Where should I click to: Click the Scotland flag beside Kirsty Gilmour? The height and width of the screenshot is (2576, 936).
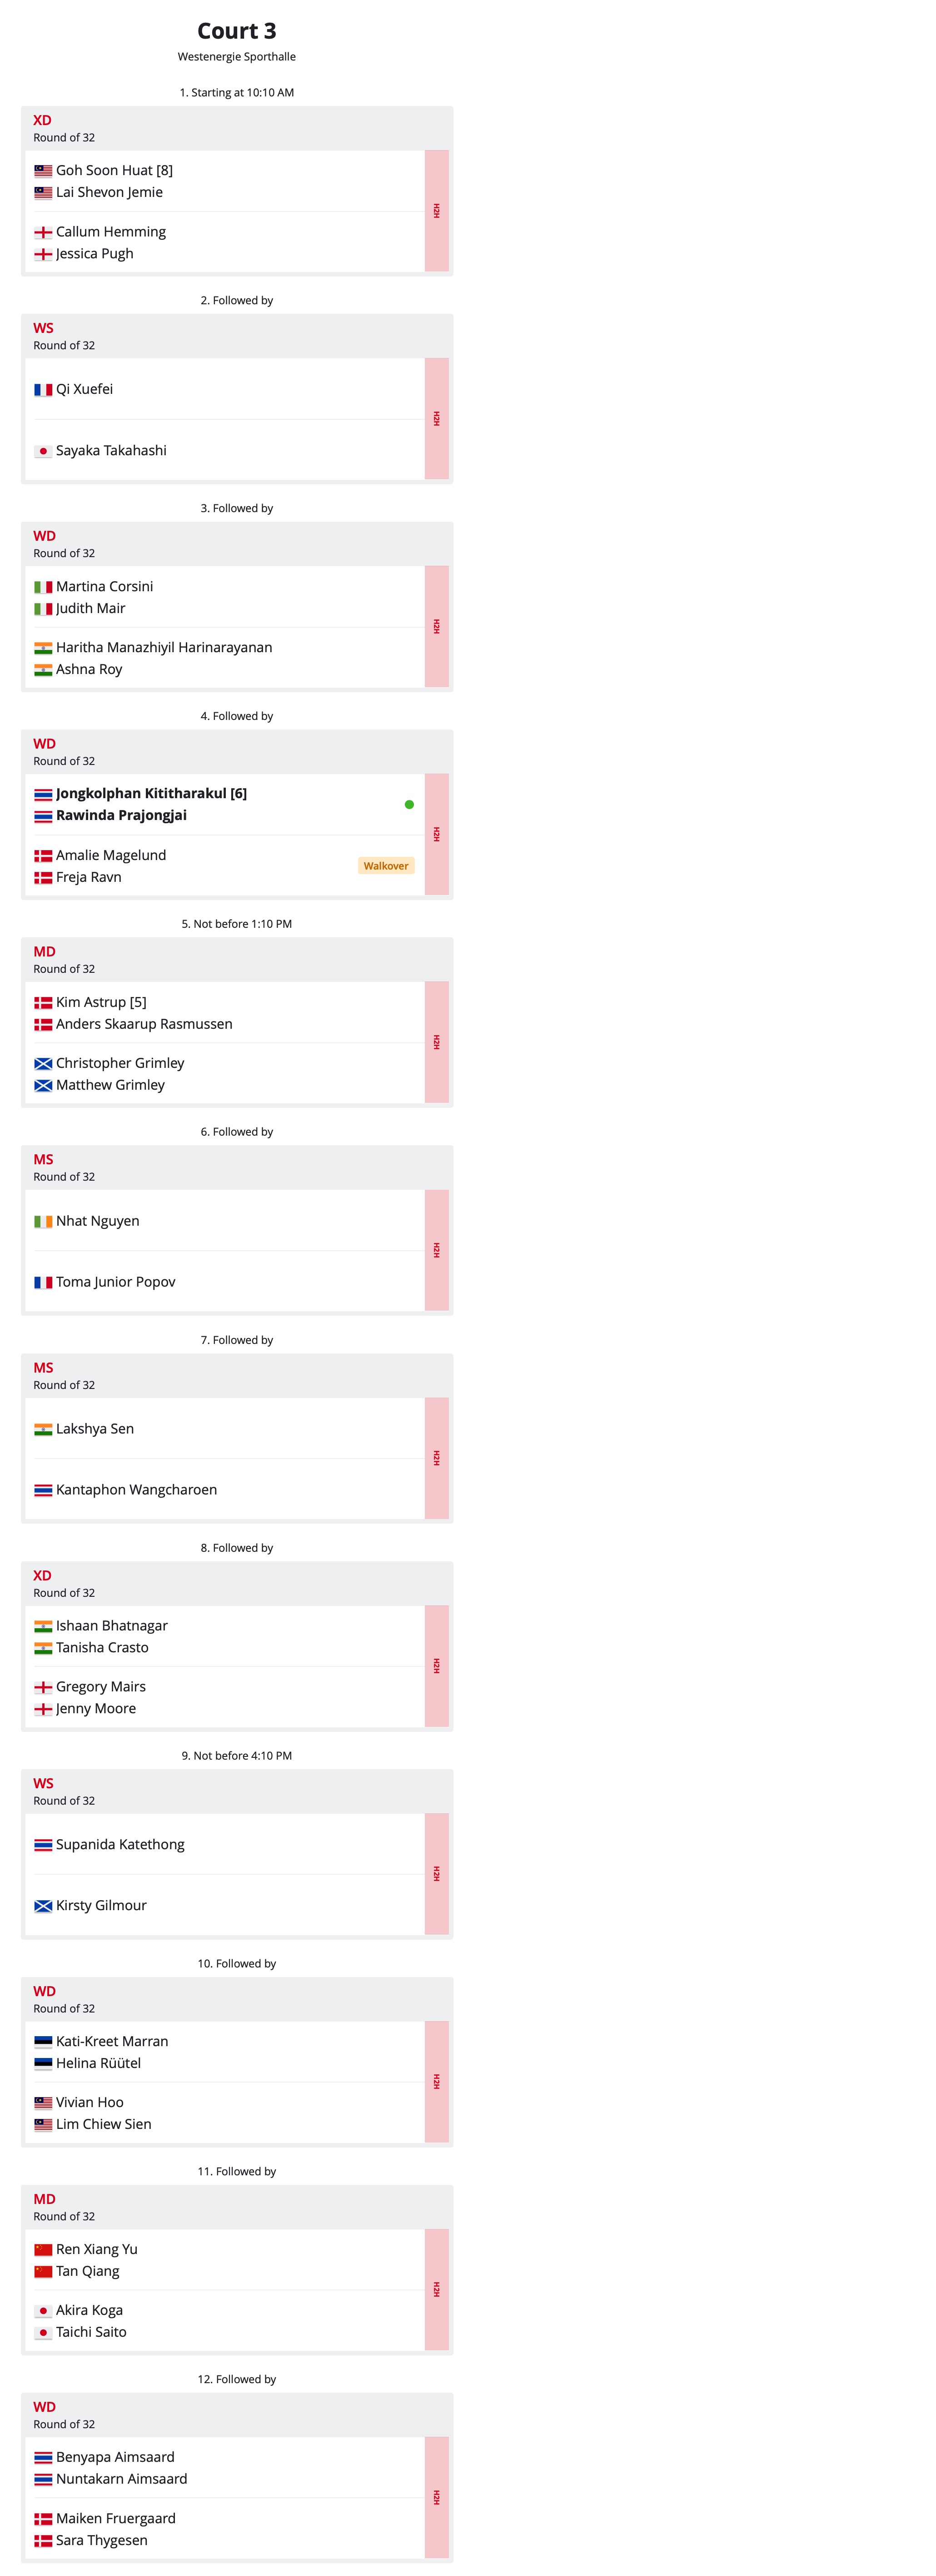(x=43, y=1906)
